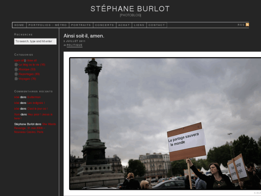Open the Contact menu item

point(157,25)
